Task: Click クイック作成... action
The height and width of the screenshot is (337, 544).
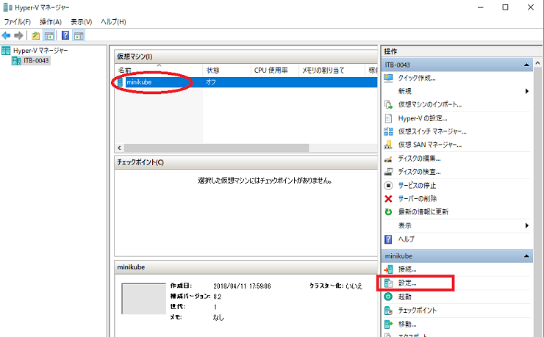Action: click(x=417, y=79)
